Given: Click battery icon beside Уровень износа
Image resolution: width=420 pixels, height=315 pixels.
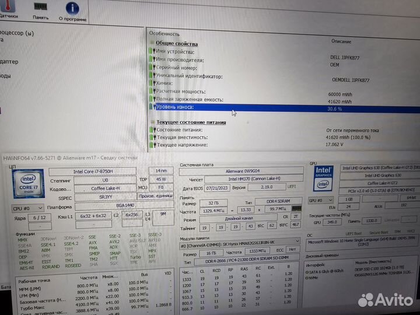Looking at the screenshot, I should 152,107.
